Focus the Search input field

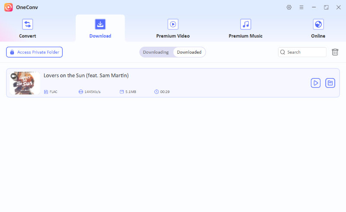tap(302, 52)
